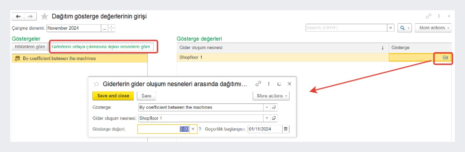Open dialog's More actions dropdown
The width and height of the screenshot is (465, 152).
[271, 96]
